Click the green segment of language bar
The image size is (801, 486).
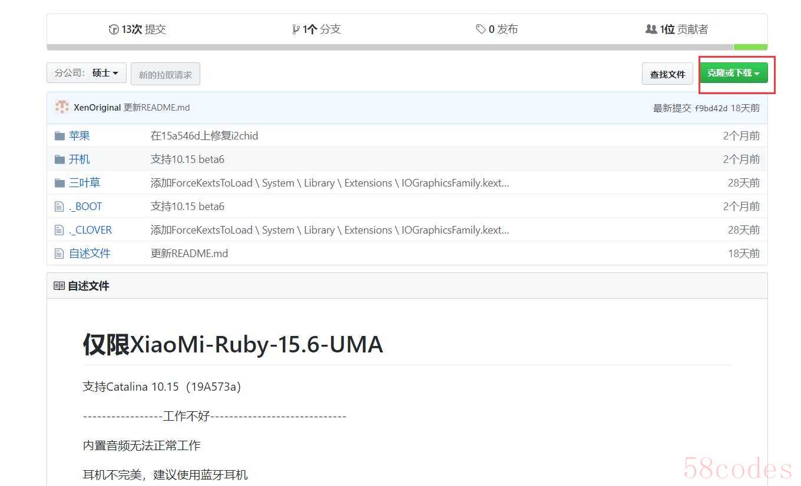pyautogui.click(x=750, y=47)
